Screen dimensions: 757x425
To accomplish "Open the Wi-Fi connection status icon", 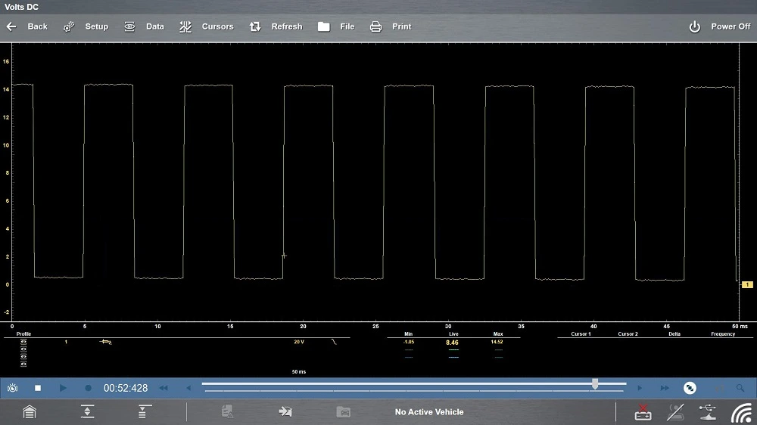I will (x=740, y=412).
